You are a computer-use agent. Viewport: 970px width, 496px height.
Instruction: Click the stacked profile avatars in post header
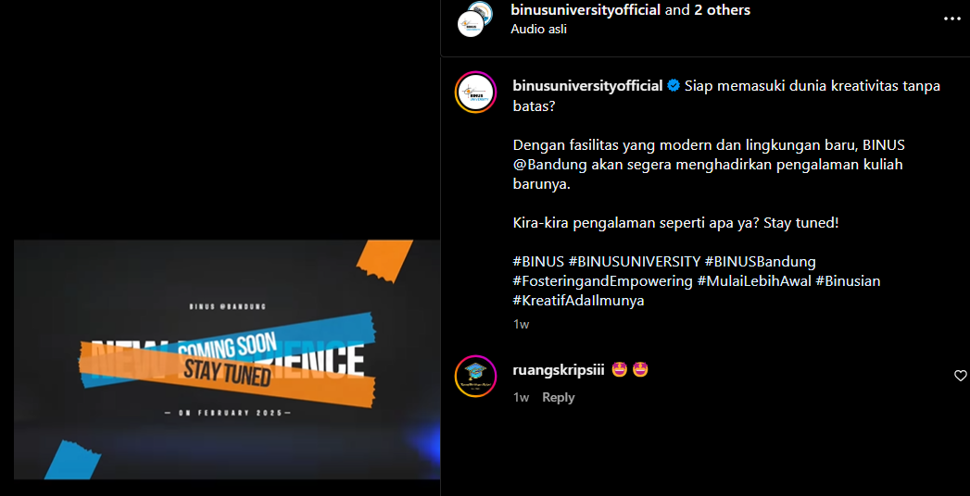(x=475, y=19)
